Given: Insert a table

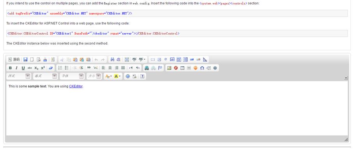Looking at the screenshot, I should point(182,68).
